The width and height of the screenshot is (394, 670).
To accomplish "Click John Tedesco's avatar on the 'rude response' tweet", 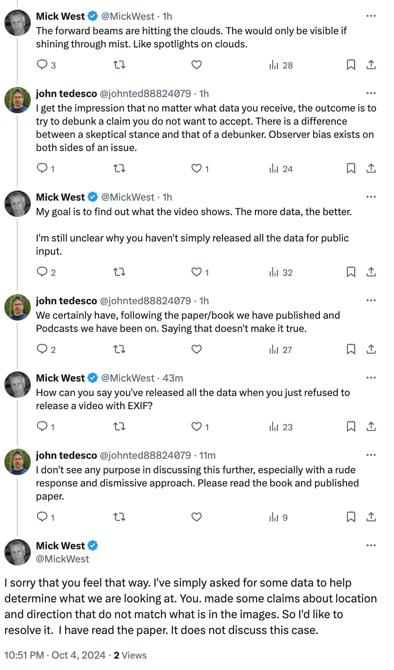I will [x=18, y=461].
